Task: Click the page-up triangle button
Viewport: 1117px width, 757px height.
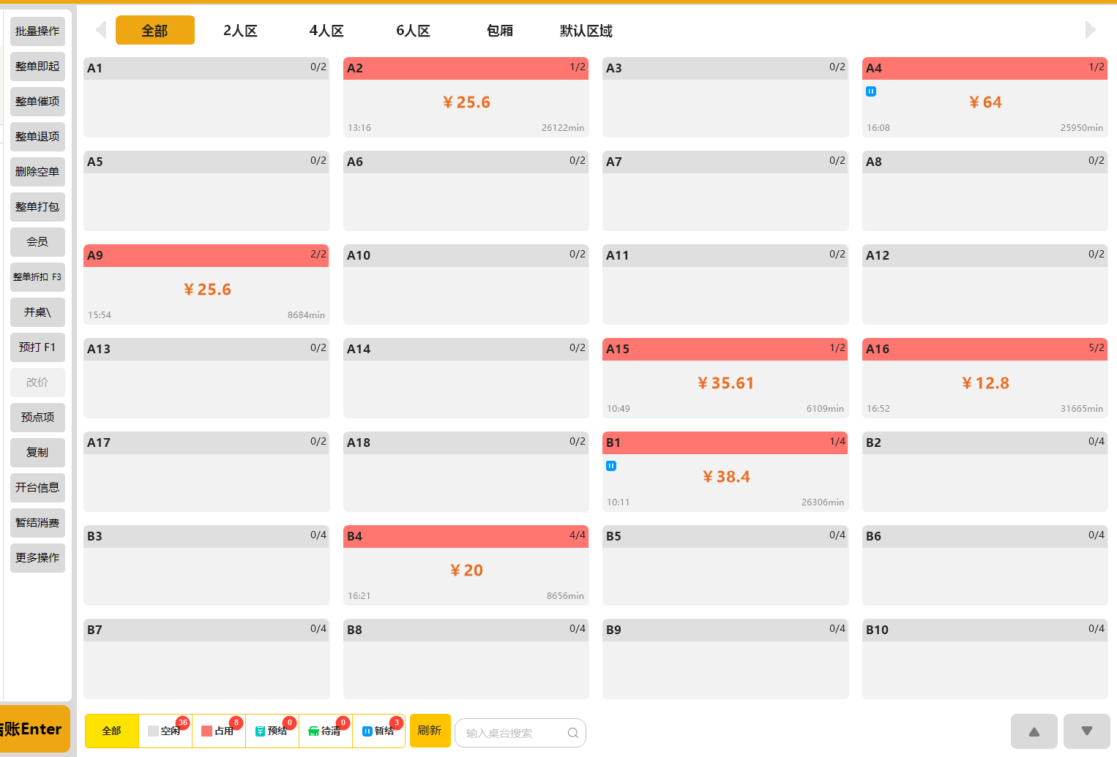Action: click(x=1034, y=731)
